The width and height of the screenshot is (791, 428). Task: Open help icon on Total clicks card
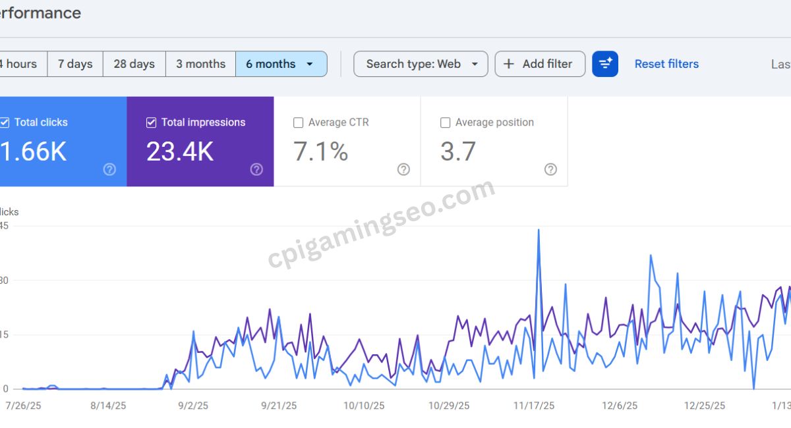pyautogui.click(x=109, y=169)
